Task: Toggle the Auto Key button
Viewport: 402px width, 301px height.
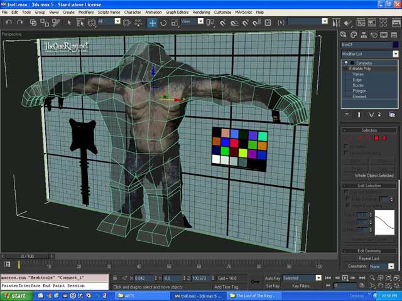Action: pos(273,278)
